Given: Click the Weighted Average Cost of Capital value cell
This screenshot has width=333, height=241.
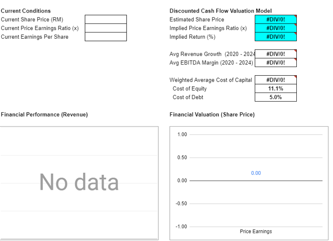Looking at the screenshot, I should click(x=275, y=80).
